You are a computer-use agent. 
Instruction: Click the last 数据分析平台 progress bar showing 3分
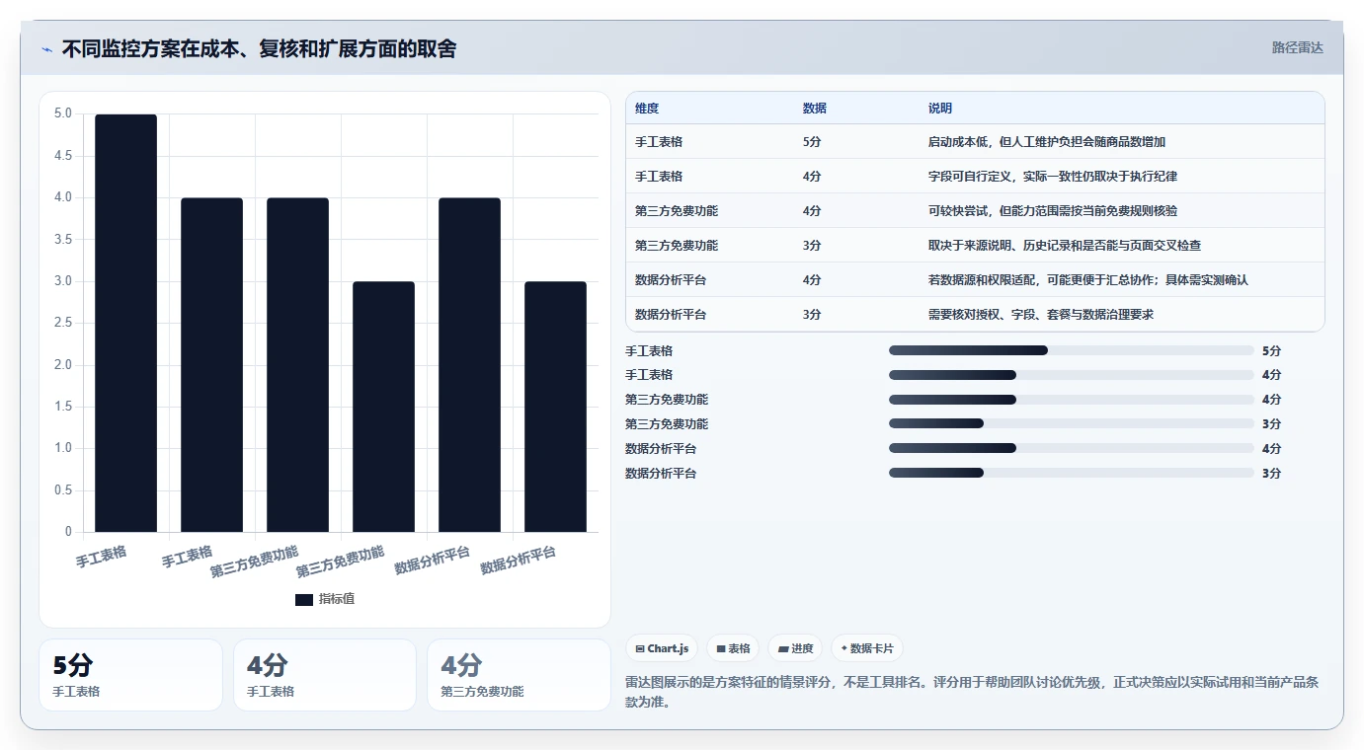point(1072,473)
